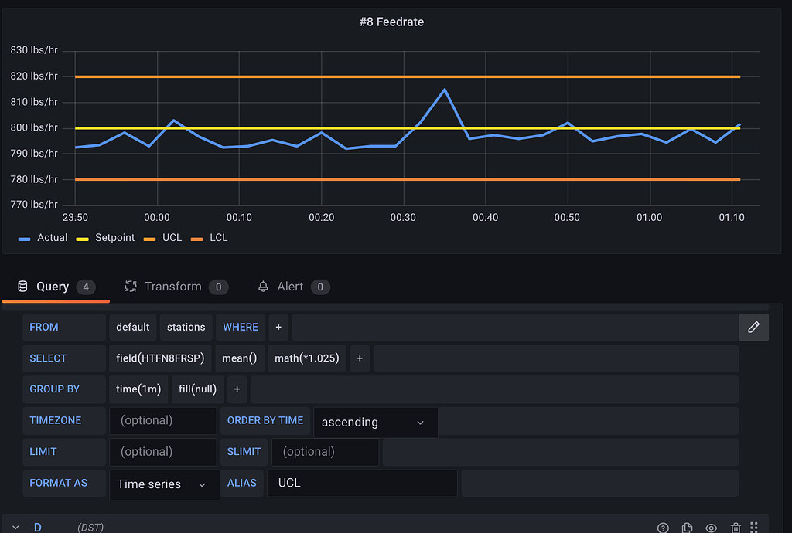
Task: Open the FORMAT AS Time series dropdown
Action: 163,484
